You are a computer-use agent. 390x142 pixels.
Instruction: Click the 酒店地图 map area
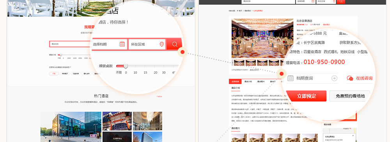point(340,135)
